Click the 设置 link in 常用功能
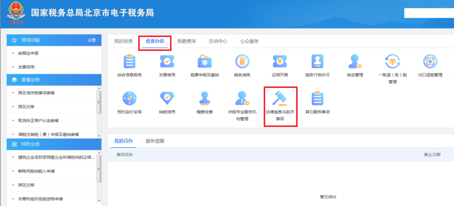454x206 pixels. (92, 40)
